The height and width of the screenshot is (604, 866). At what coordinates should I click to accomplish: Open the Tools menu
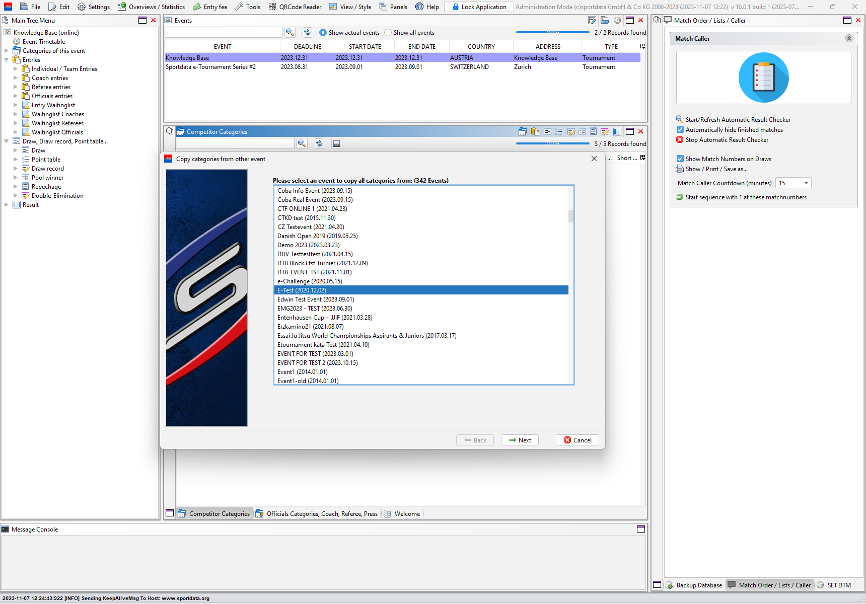pos(248,7)
